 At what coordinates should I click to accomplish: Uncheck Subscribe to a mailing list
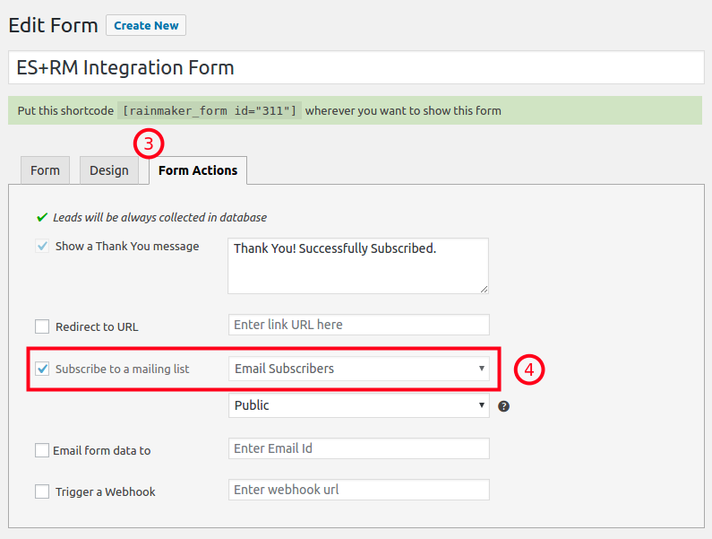42,369
